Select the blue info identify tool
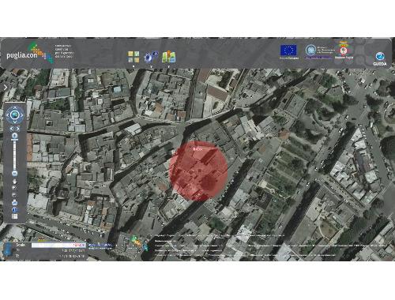 15,209
